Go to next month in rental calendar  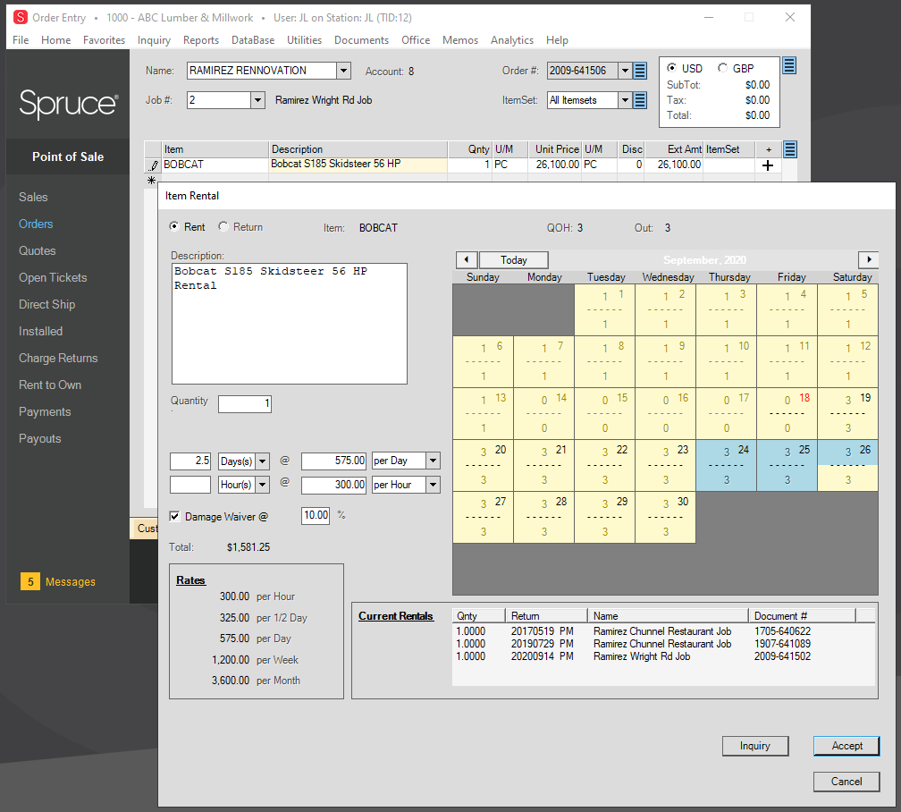click(868, 260)
